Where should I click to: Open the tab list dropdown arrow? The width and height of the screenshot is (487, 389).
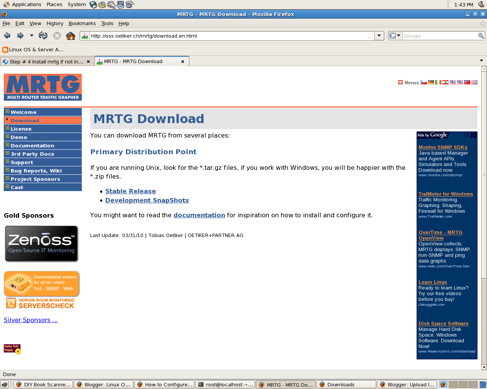click(482, 60)
